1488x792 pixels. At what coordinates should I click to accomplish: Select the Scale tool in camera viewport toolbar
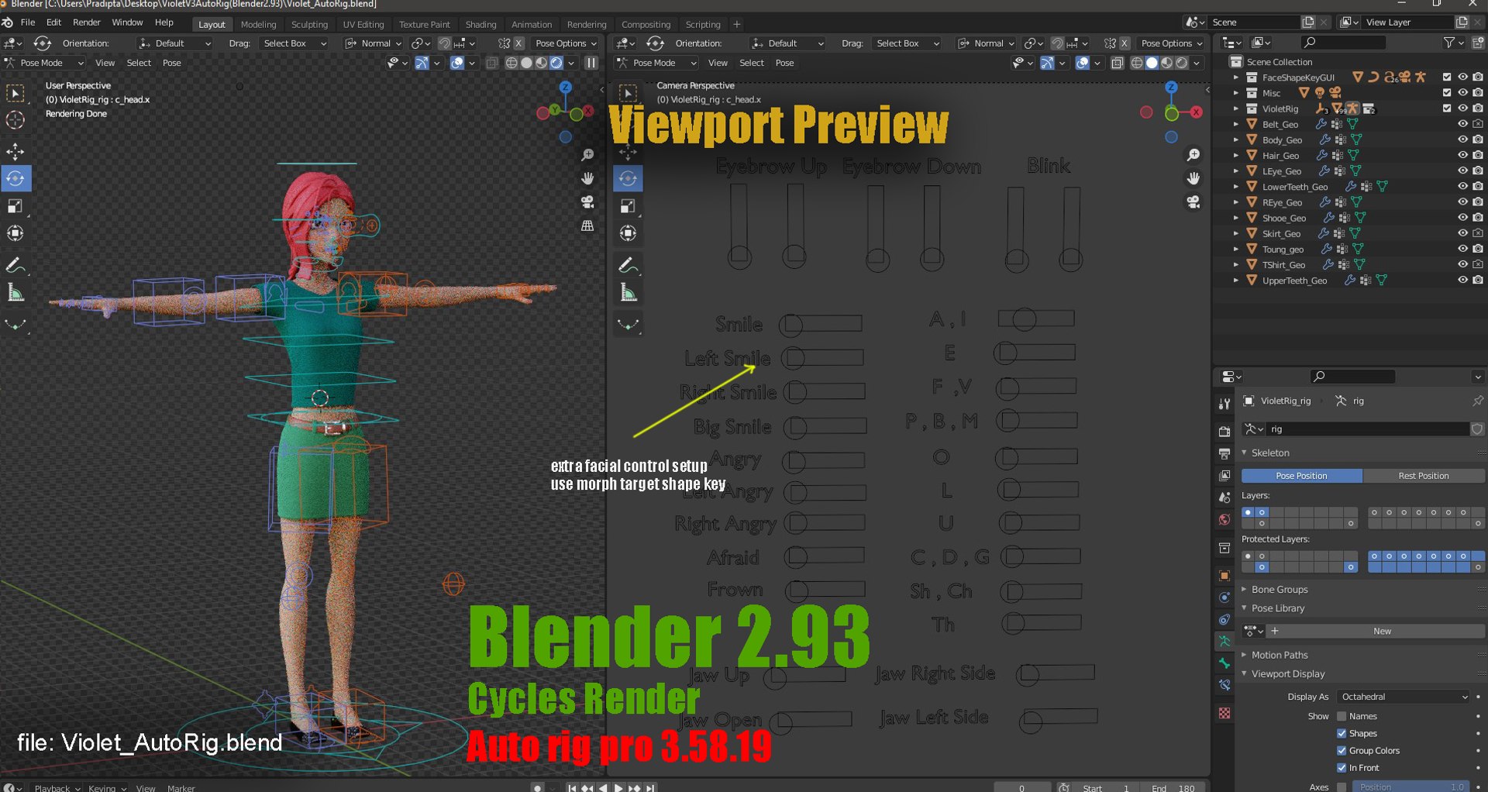[629, 206]
